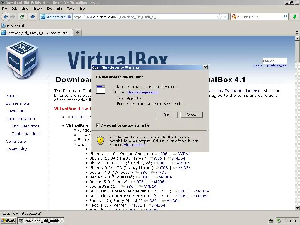The width and height of the screenshot is (300, 225).
Task: Open the Most Visited bookmarks folder
Action: (x=13, y=26)
